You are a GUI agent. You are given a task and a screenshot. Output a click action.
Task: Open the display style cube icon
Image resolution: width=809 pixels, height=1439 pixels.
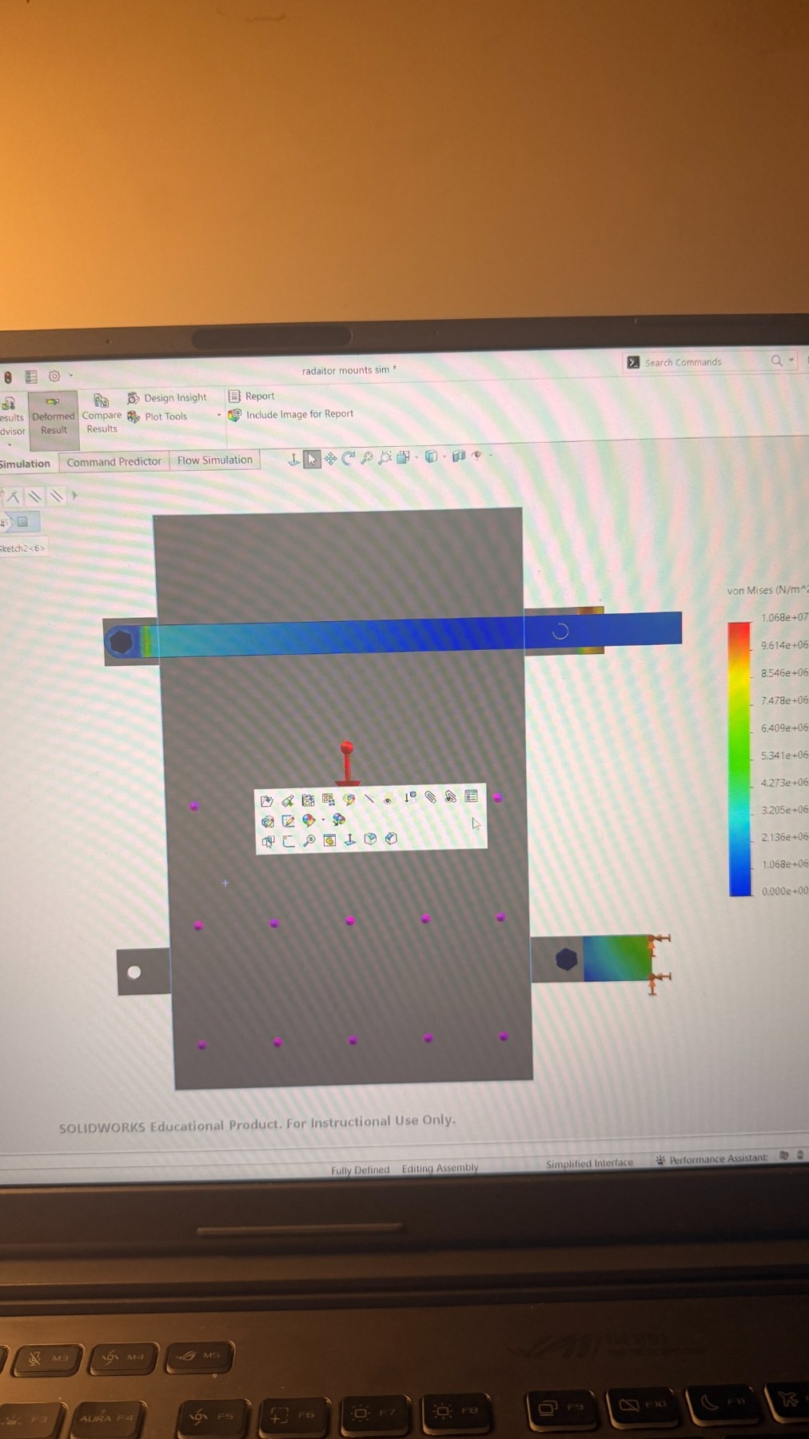click(x=431, y=456)
